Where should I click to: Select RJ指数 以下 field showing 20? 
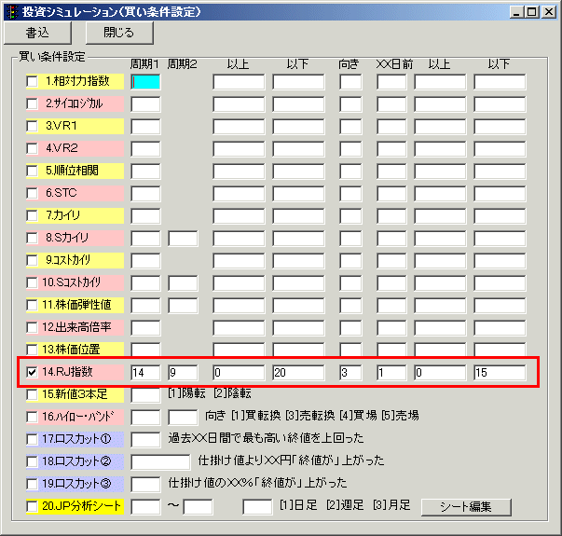[x=298, y=373]
